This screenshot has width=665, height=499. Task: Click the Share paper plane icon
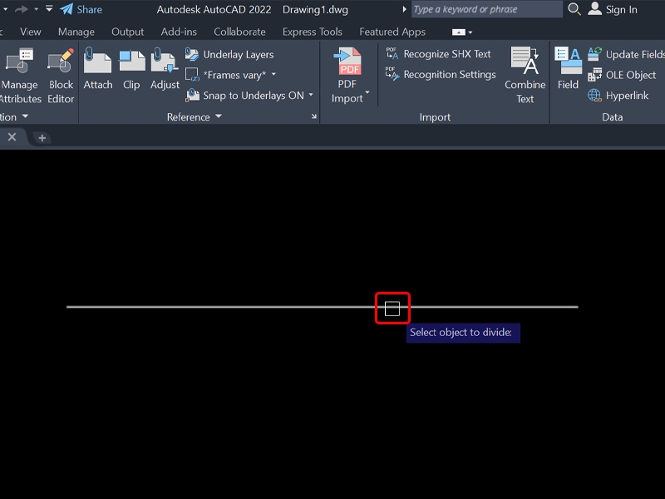point(66,9)
